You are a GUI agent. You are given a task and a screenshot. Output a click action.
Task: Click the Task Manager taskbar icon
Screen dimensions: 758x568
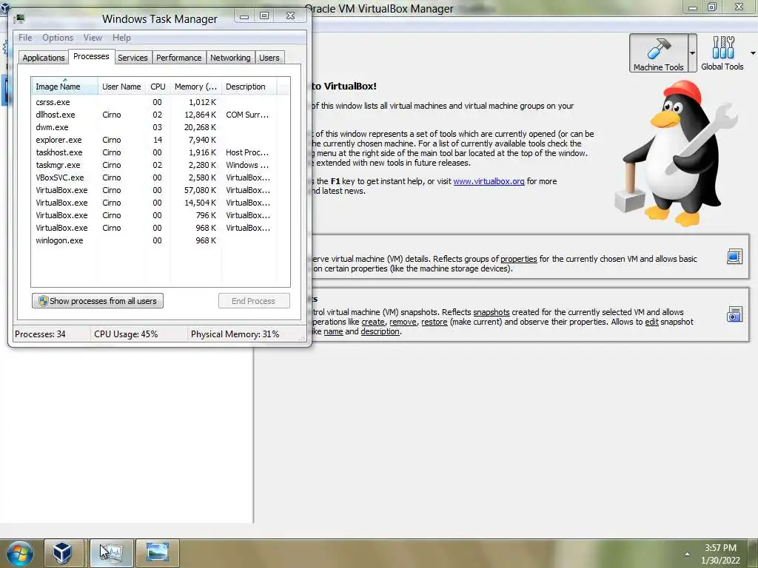(111, 553)
